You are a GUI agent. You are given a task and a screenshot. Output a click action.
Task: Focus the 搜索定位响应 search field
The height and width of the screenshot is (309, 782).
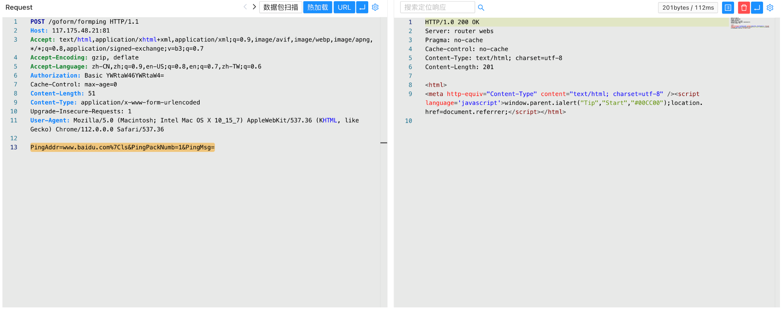coord(437,7)
